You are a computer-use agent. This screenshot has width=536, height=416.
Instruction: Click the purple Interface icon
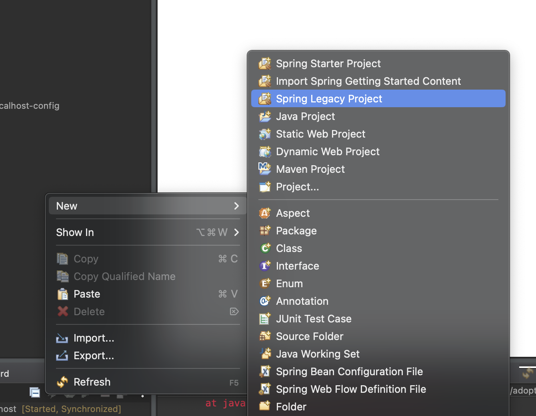click(x=265, y=266)
